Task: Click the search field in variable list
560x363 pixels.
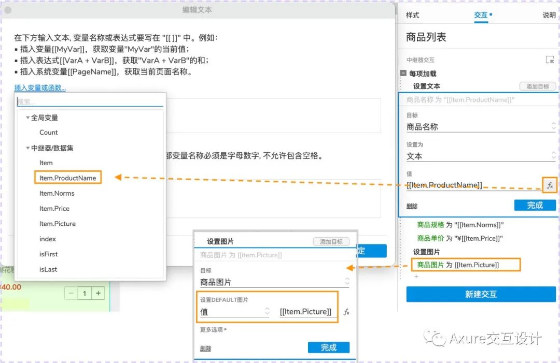Action: pyautogui.click(x=90, y=101)
